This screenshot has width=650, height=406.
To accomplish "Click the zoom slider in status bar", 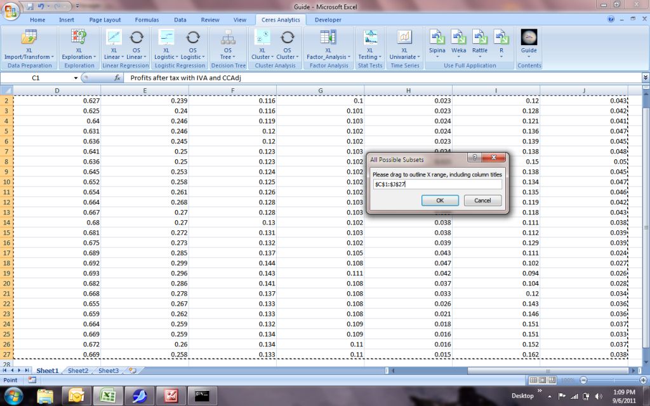I will (613, 380).
